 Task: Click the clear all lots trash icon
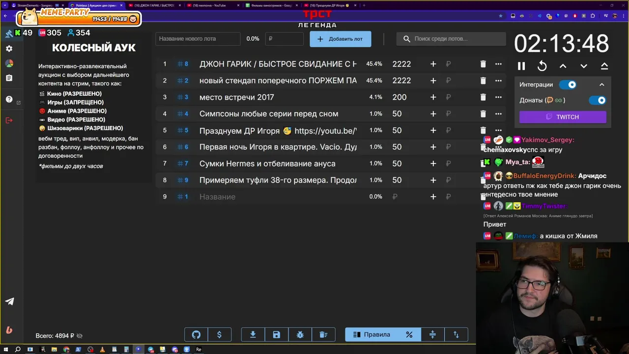(323, 335)
